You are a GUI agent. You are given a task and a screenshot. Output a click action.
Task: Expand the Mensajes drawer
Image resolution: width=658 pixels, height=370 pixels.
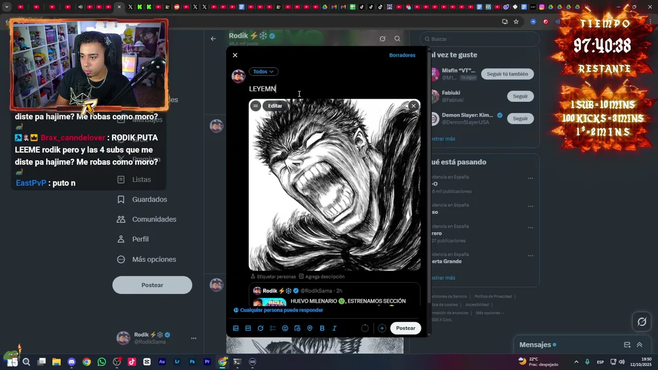(639, 345)
